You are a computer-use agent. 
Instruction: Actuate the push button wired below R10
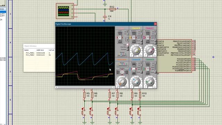pos(139,112)
